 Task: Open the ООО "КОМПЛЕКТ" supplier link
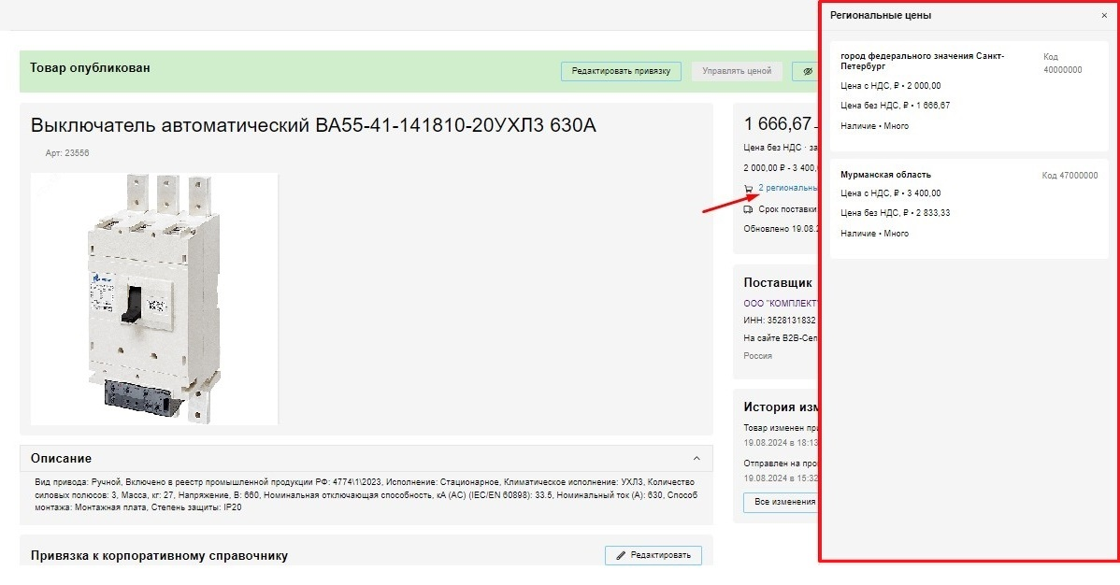781,303
